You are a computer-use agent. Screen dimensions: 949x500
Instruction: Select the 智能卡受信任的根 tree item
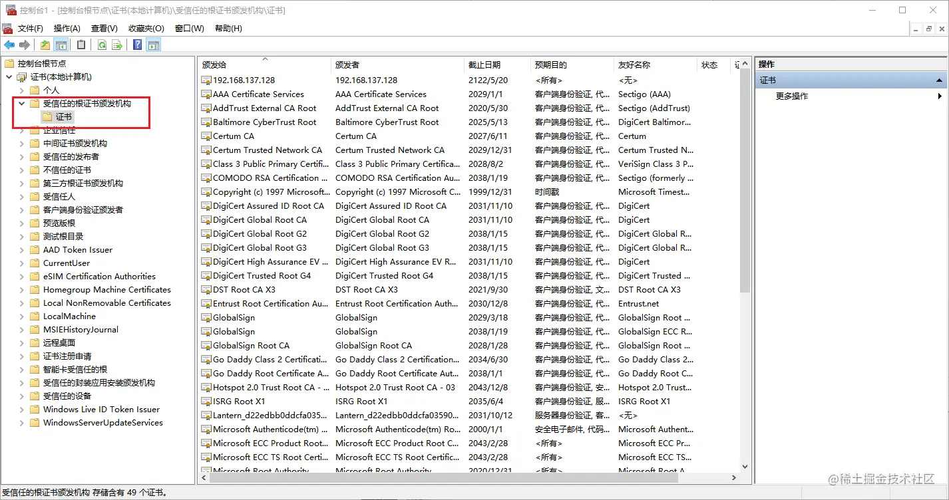pos(75,370)
